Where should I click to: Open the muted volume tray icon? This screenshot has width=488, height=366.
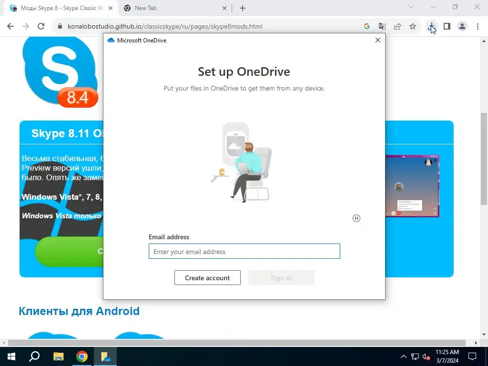coord(427,356)
